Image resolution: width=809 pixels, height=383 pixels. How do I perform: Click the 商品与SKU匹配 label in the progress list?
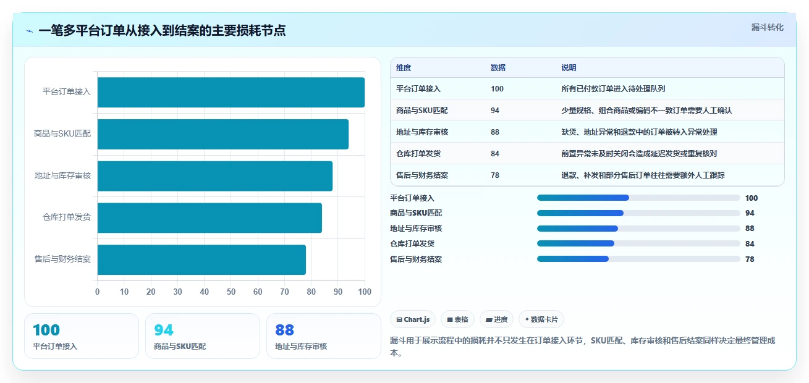click(416, 213)
